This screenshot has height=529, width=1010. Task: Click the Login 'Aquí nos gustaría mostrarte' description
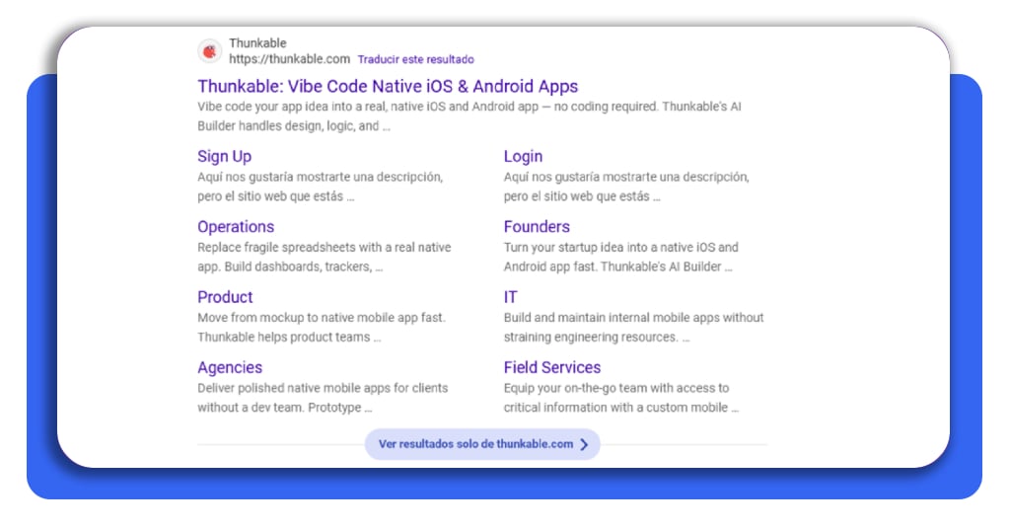pyautogui.click(x=626, y=187)
